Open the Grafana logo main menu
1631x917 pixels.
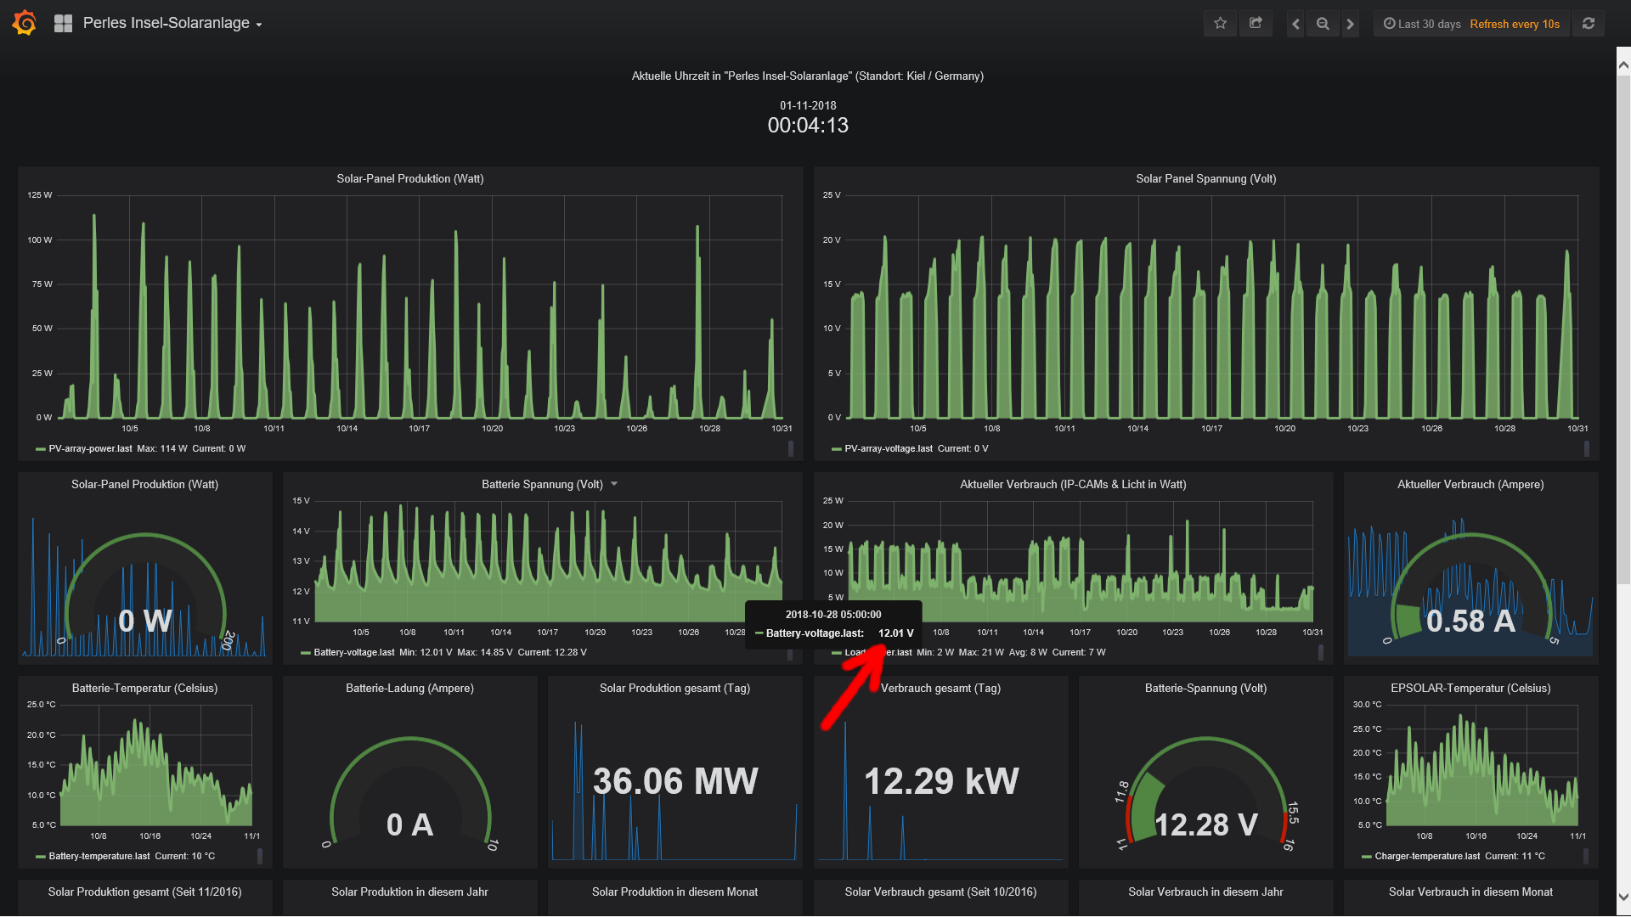point(25,23)
